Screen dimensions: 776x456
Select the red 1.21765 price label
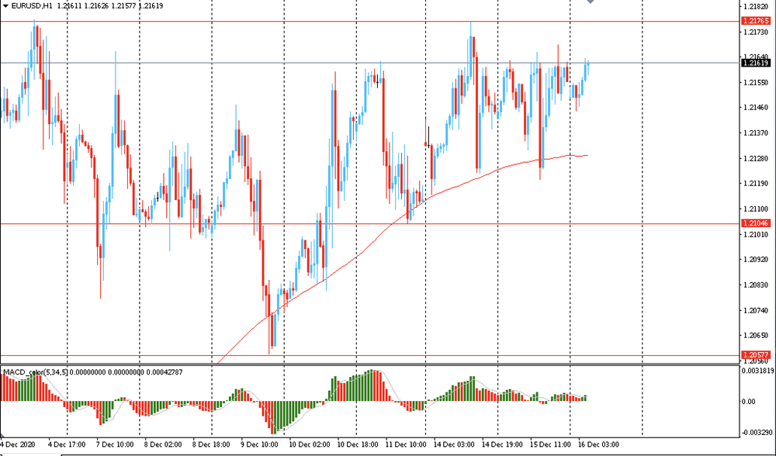pyautogui.click(x=756, y=21)
